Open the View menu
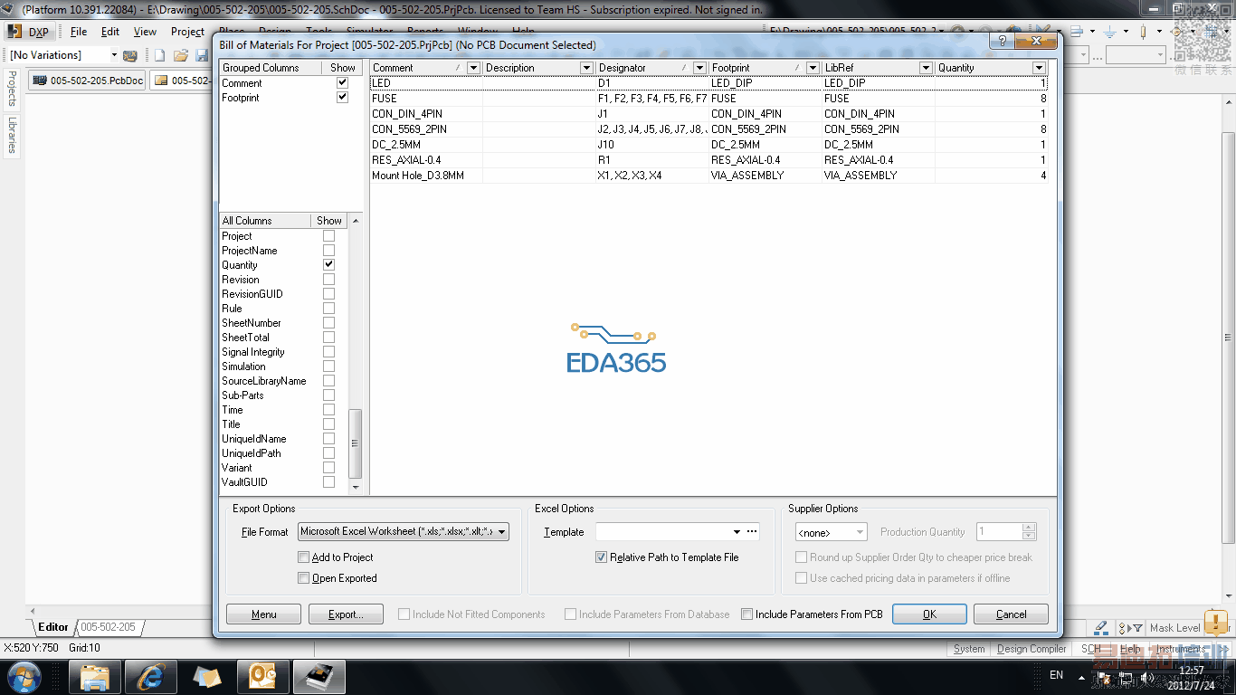 145,32
